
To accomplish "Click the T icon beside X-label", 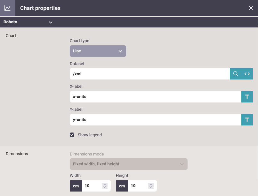I will pyautogui.click(x=247, y=97).
